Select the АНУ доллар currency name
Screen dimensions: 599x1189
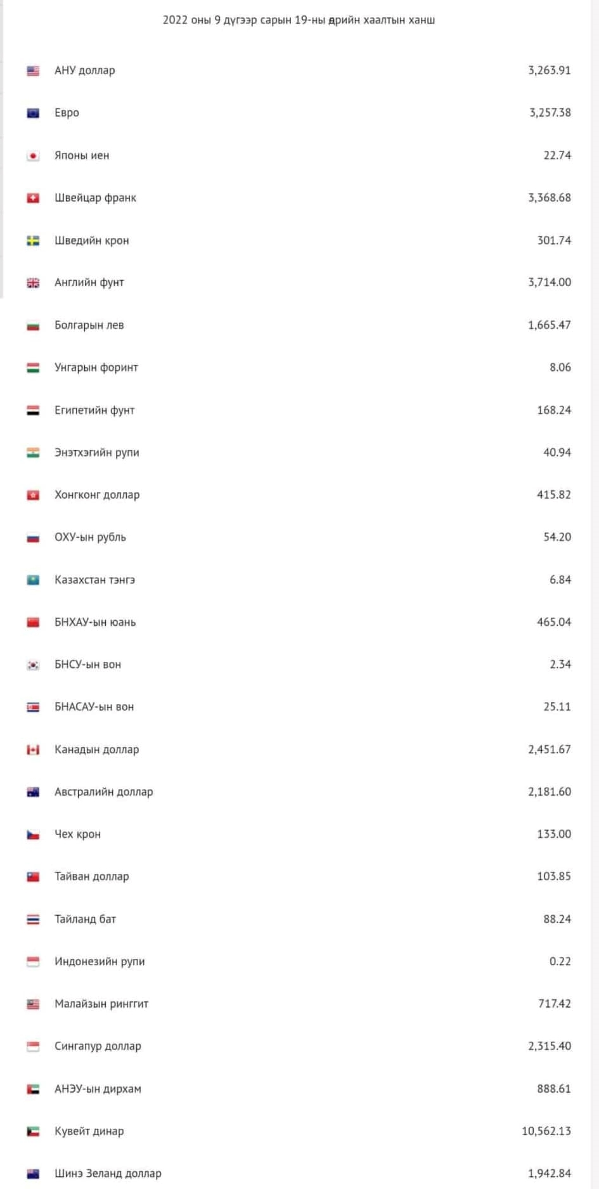(85, 70)
